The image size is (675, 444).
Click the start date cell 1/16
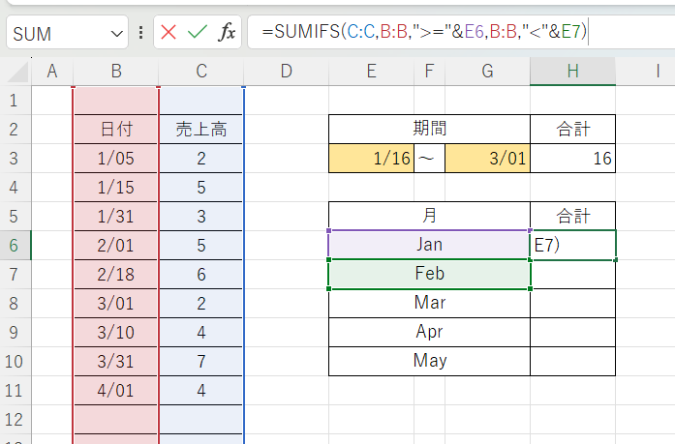click(371, 159)
